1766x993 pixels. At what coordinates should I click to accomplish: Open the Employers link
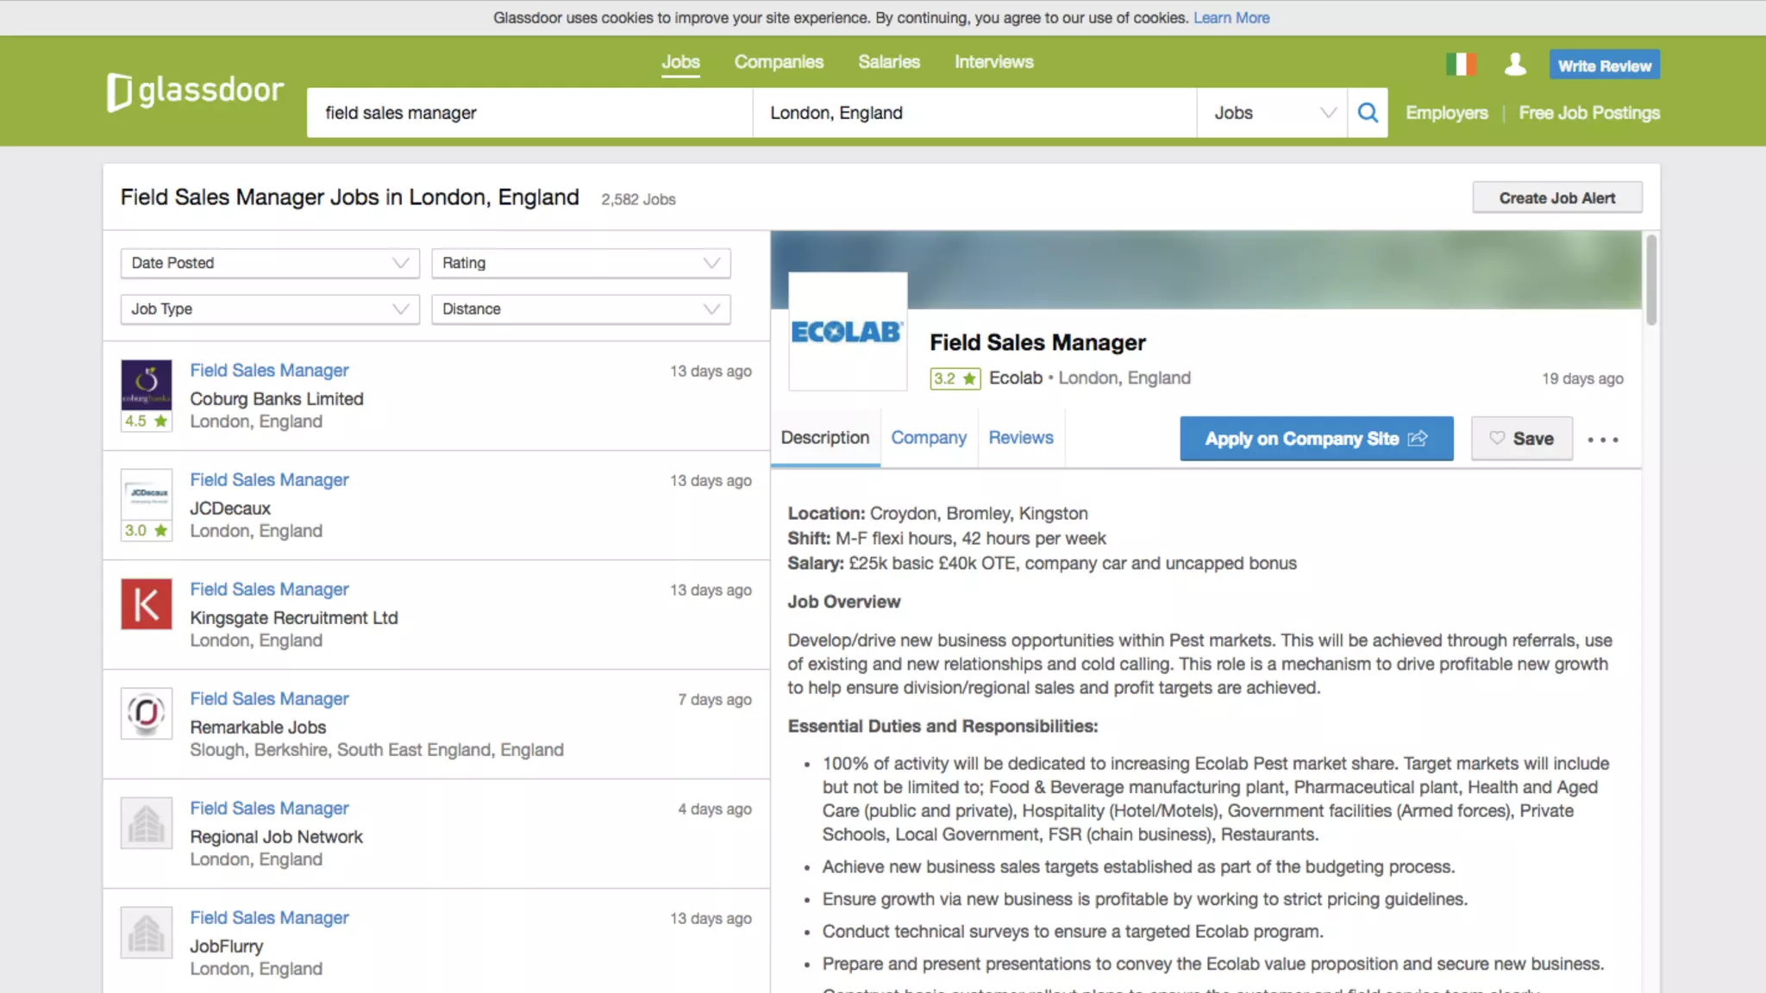click(1446, 113)
